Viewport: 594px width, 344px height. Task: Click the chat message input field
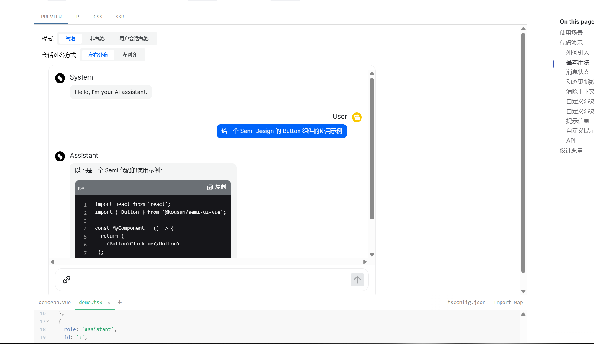212,280
